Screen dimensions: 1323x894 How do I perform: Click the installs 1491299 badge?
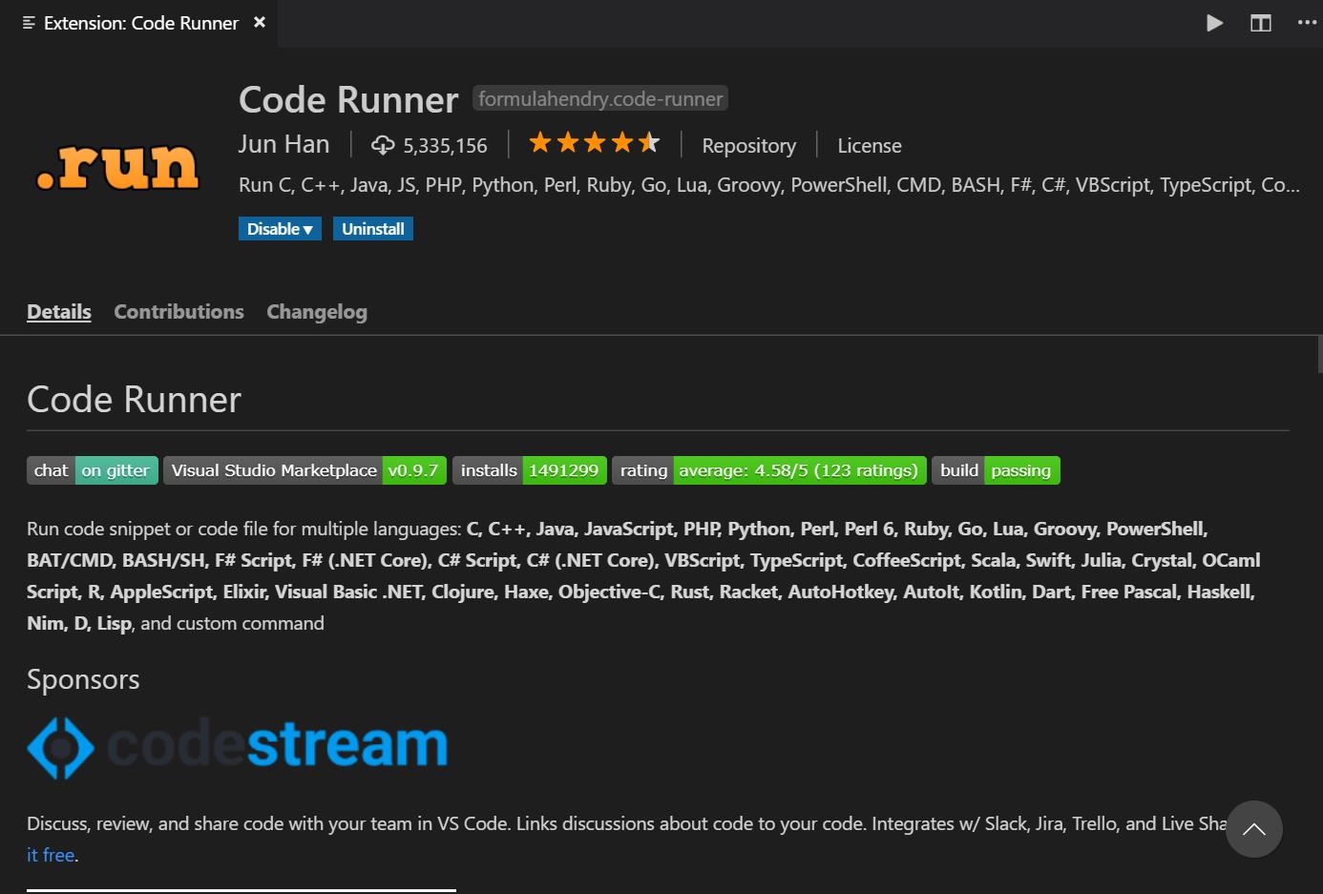pyautogui.click(x=530, y=470)
